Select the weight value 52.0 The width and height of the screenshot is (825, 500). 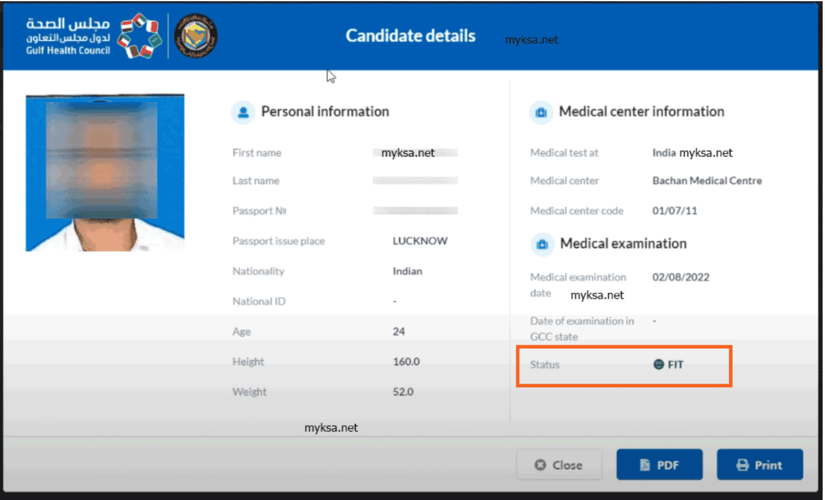[x=404, y=392]
